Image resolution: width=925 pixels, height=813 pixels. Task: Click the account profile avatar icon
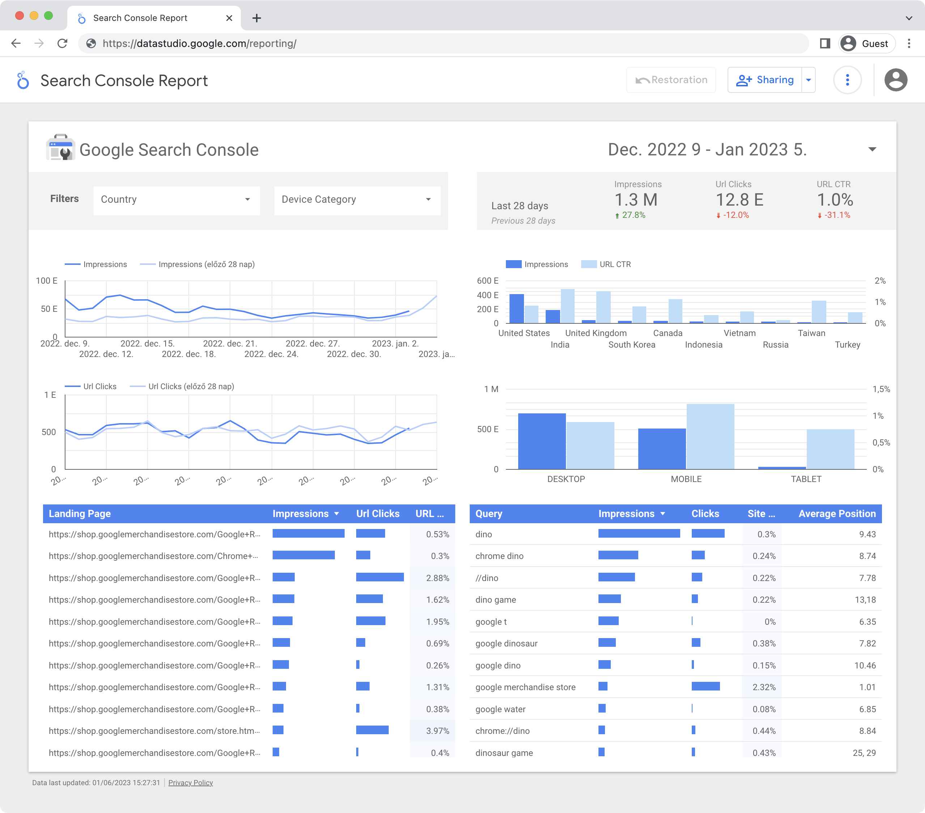[896, 80]
